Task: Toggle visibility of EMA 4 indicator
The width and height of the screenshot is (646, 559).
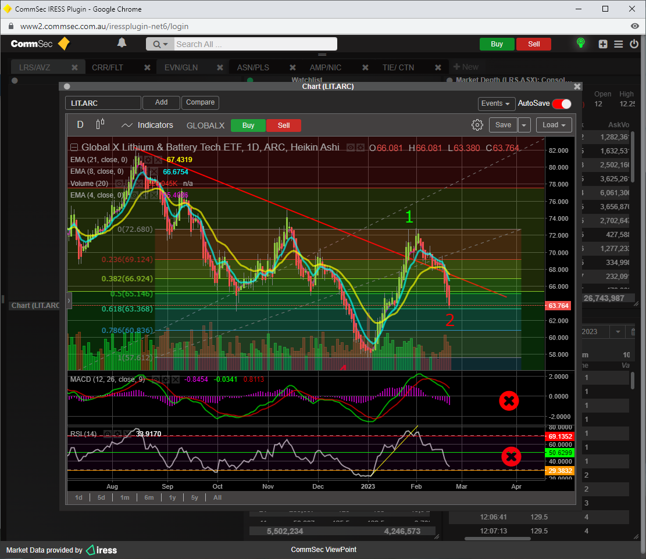Action: pos(134,195)
